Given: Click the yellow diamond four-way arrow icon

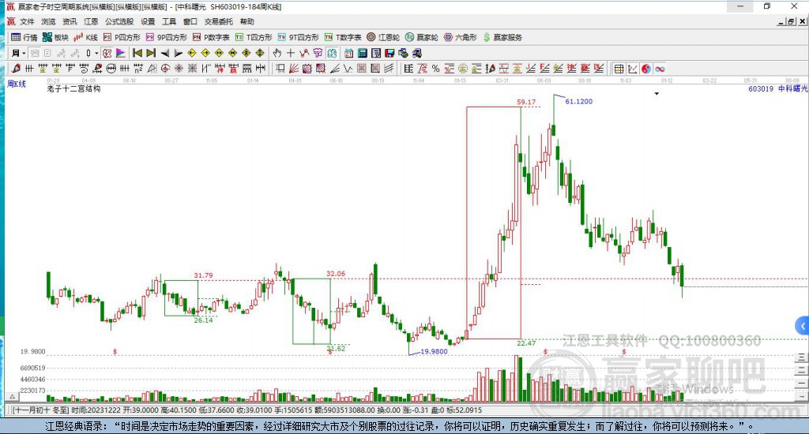Looking at the screenshot, I should pyautogui.click(x=260, y=53).
